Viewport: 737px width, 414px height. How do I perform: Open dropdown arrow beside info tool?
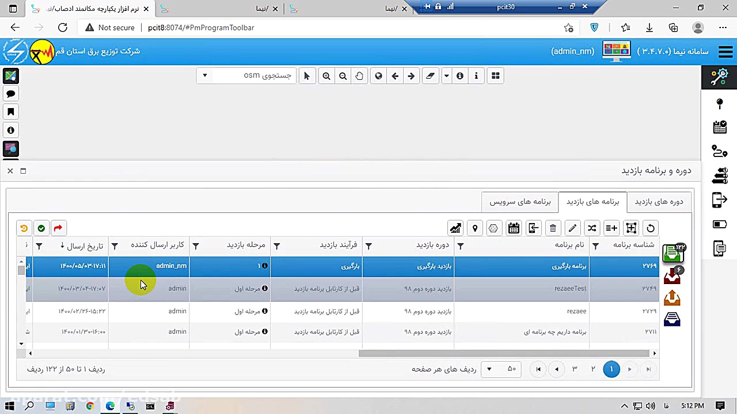tap(446, 76)
